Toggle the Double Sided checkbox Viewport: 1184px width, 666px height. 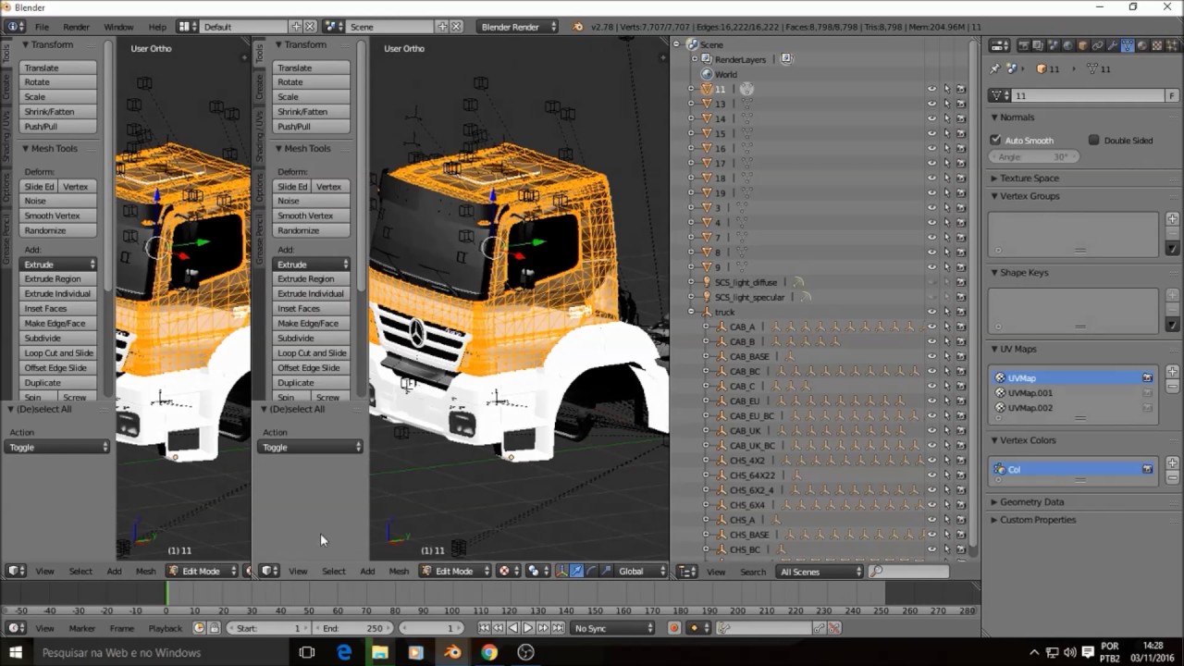click(1094, 140)
